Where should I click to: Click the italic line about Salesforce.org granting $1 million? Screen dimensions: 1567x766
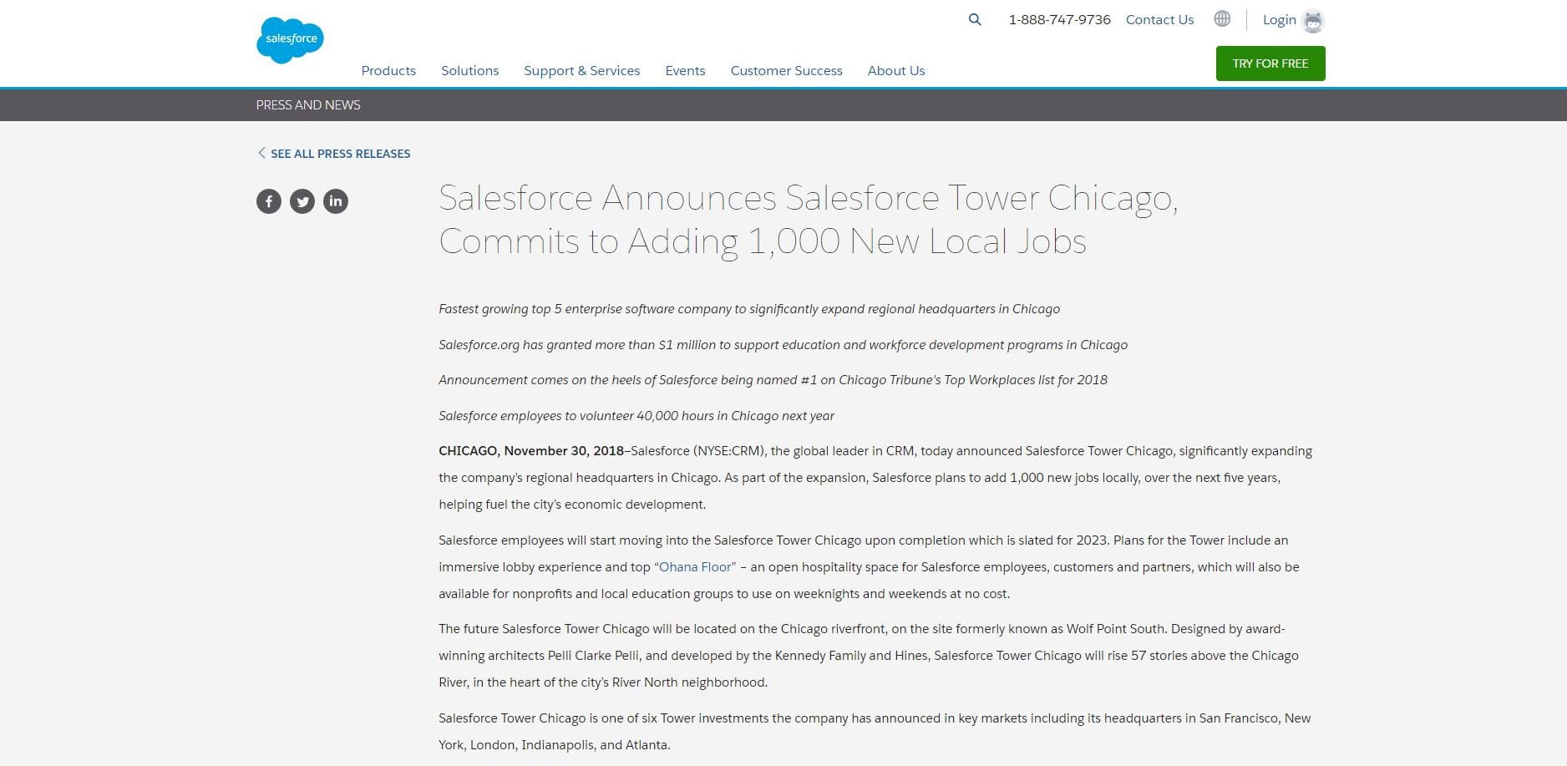point(783,345)
